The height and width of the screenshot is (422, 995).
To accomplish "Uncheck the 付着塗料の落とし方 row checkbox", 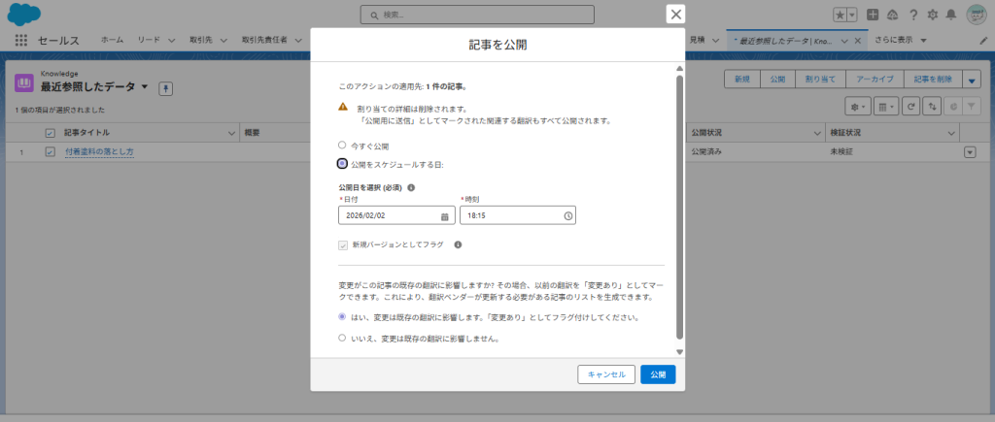I will point(51,152).
